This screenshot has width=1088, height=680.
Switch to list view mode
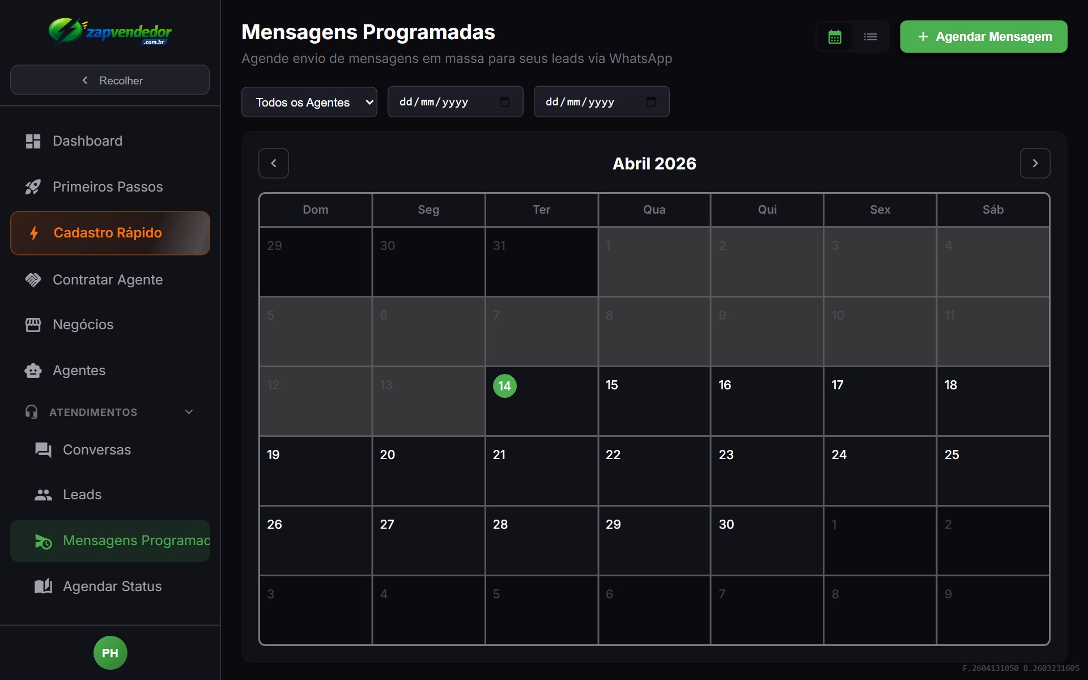click(870, 36)
